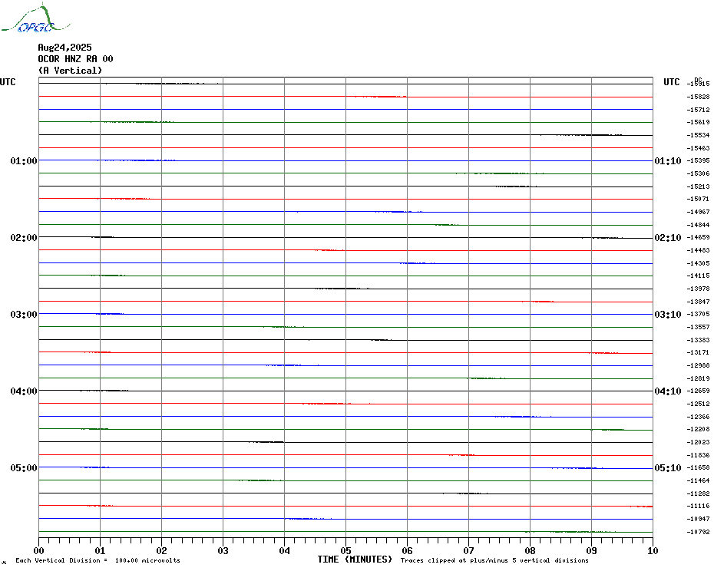Image resolution: width=714 pixels, height=571 pixels.
Task: Click the 05:00 time label
Action: 24,467
